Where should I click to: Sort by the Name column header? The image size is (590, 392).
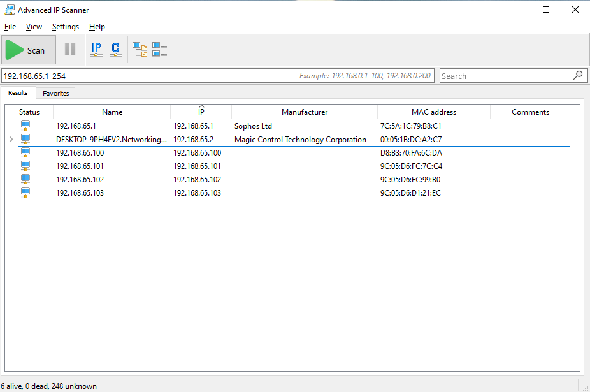coord(112,112)
